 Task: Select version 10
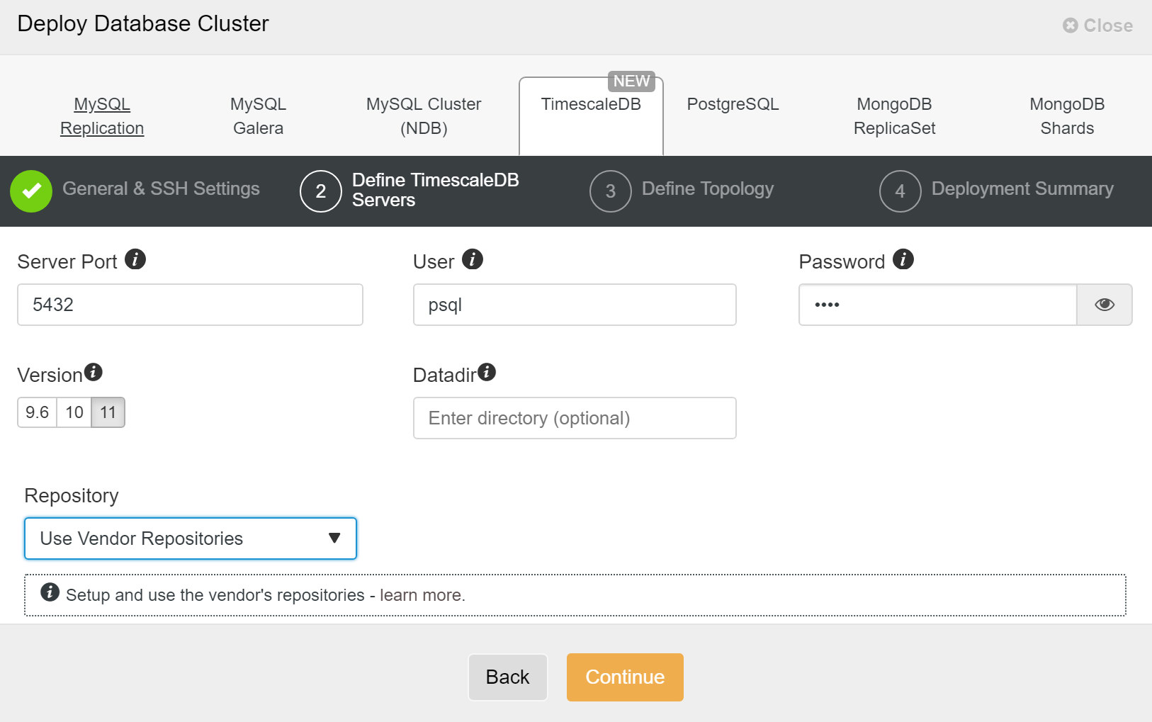(x=74, y=412)
